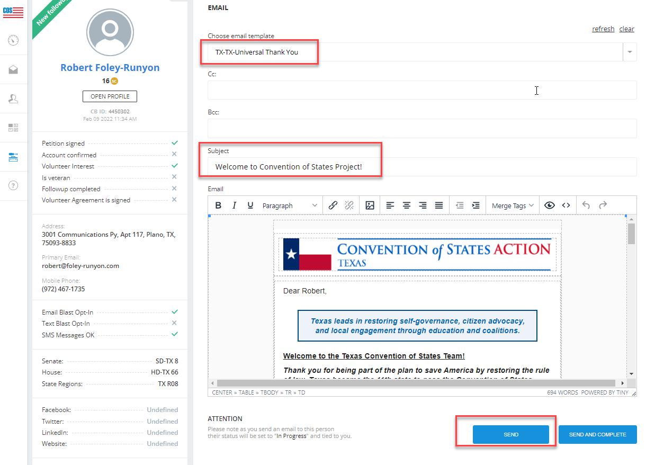Click the Underline icon
This screenshot has width=646, height=465.
click(250, 205)
